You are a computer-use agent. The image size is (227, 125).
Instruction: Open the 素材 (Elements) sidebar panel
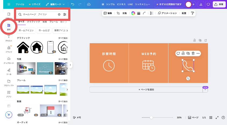click(x=9, y=26)
